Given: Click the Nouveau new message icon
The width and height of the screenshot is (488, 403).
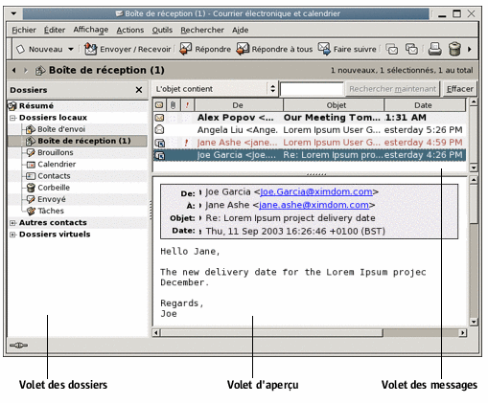Looking at the screenshot, I should click(20, 49).
